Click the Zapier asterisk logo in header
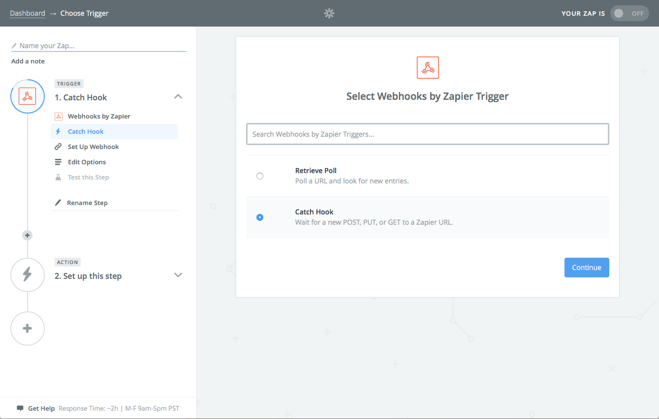 pyautogui.click(x=329, y=13)
